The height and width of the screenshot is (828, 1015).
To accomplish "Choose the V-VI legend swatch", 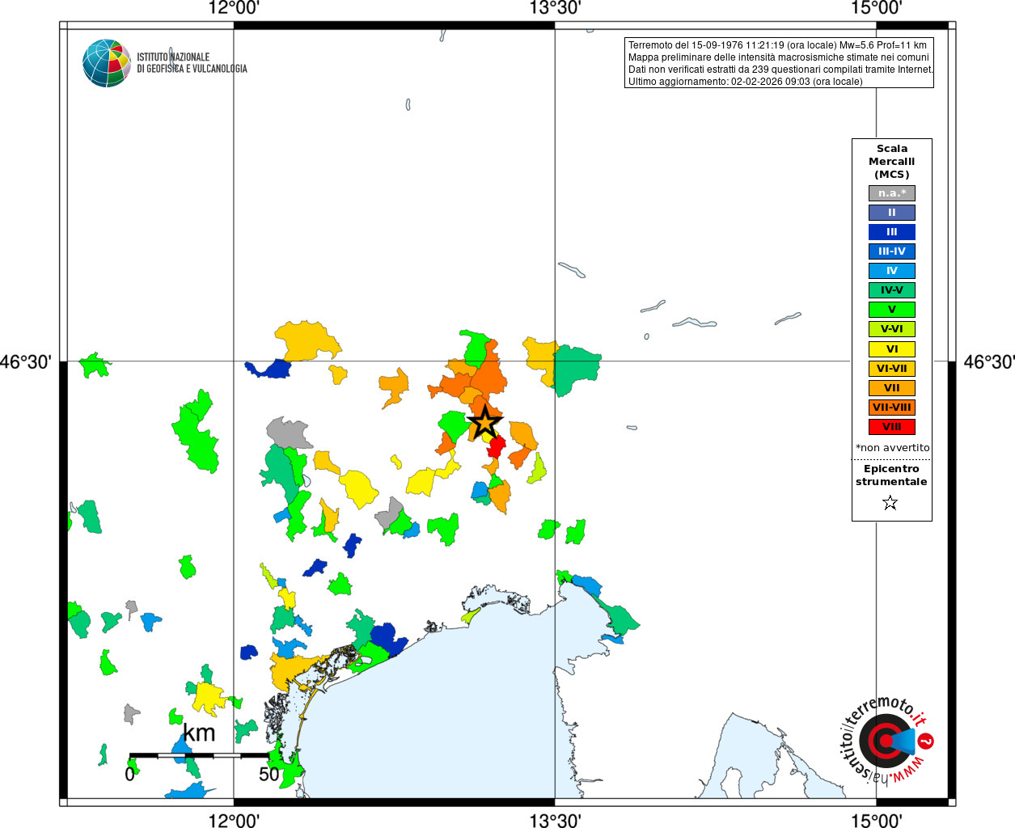I will click(891, 329).
